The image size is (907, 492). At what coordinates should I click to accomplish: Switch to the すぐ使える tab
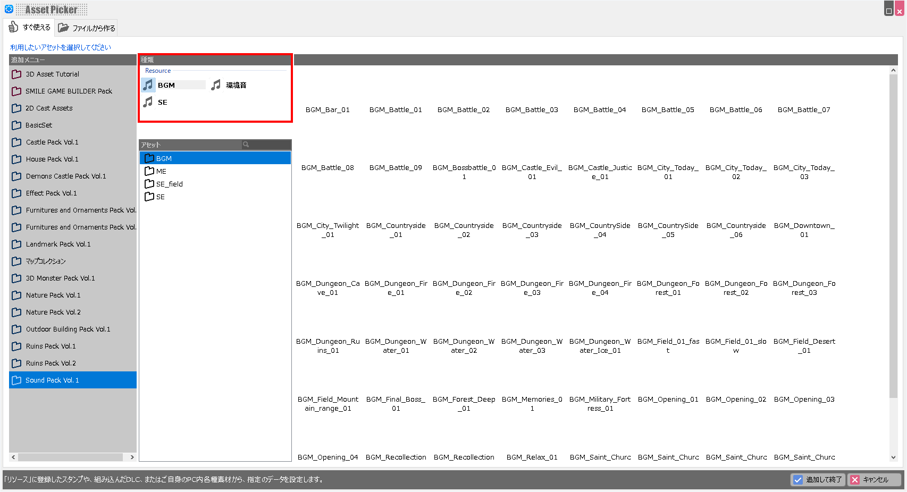[30, 28]
